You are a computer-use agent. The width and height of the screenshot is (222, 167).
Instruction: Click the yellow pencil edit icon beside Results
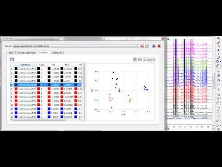(147, 46)
